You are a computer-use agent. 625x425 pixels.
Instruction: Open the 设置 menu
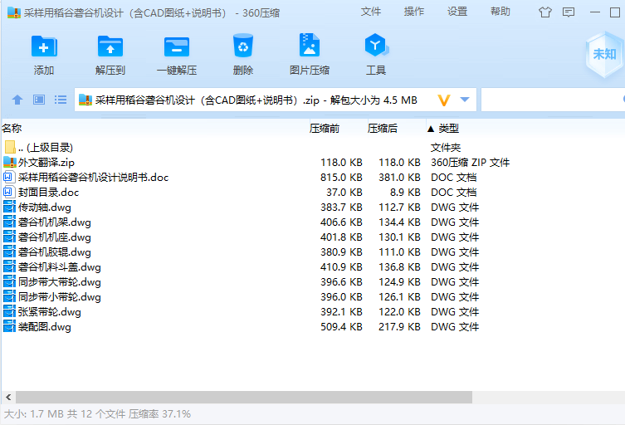click(457, 12)
